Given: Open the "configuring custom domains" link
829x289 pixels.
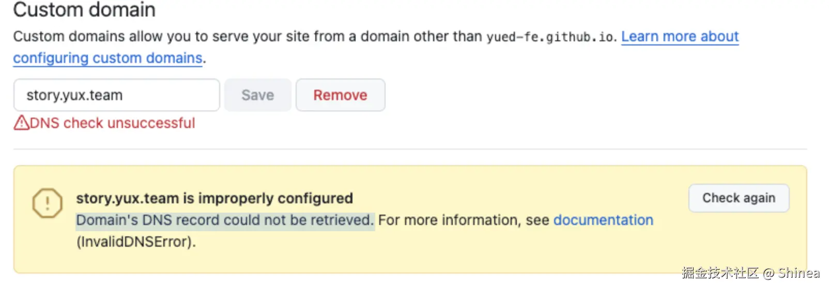Looking at the screenshot, I should coord(108,58).
